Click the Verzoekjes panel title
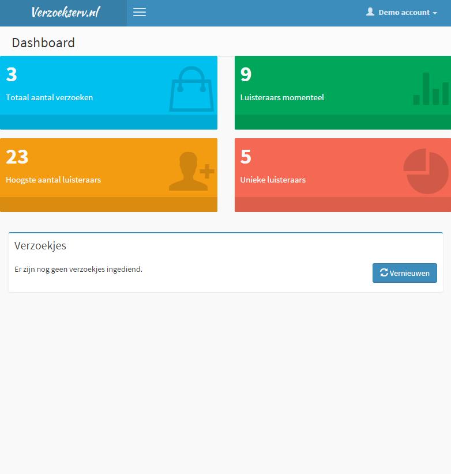The width and height of the screenshot is (451, 474). 40,245
